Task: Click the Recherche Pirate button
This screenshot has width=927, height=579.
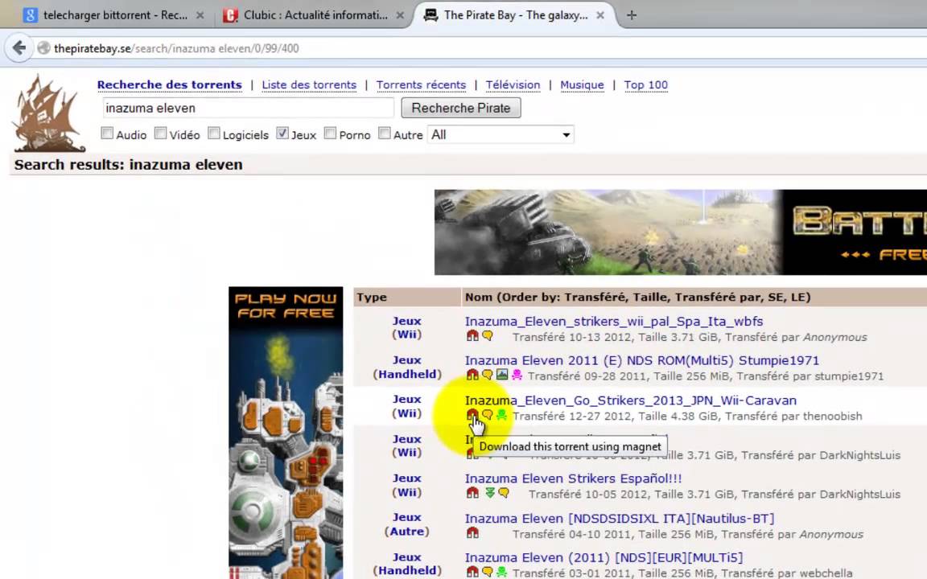Action: 461,108
